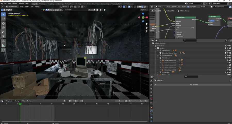Collapse the OFFICE collection
The width and height of the screenshot is (232, 124).
tap(156, 48)
